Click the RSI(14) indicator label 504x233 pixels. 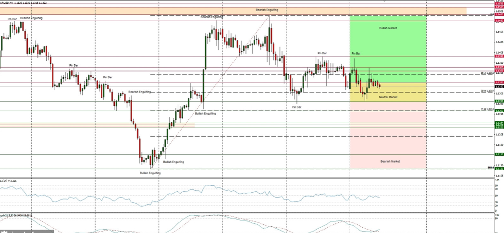pos(9,181)
